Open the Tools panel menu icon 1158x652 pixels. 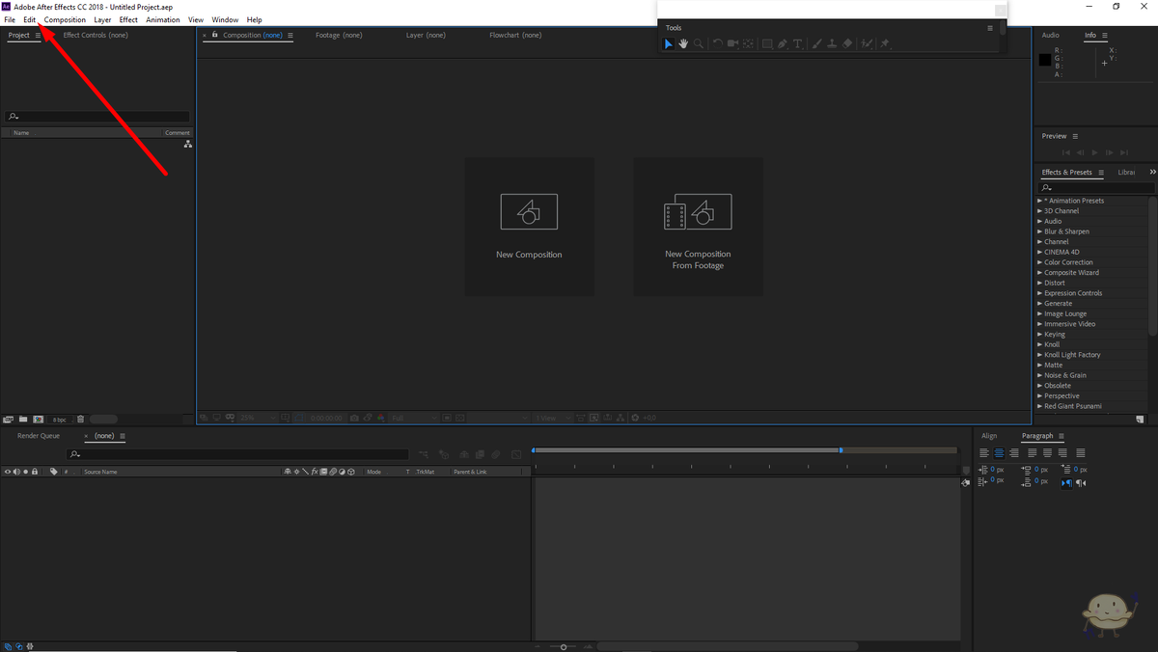tap(990, 28)
